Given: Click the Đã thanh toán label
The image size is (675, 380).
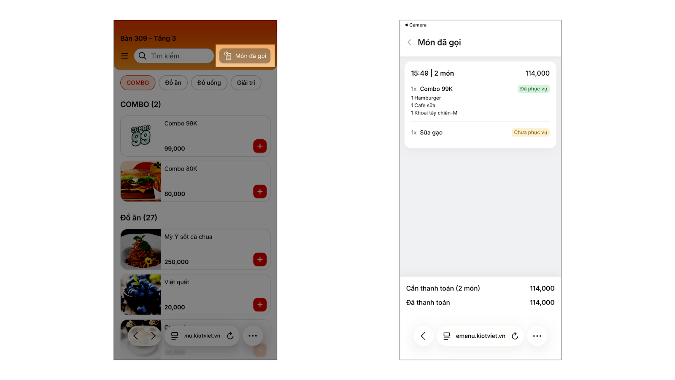Looking at the screenshot, I should click(x=428, y=302).
